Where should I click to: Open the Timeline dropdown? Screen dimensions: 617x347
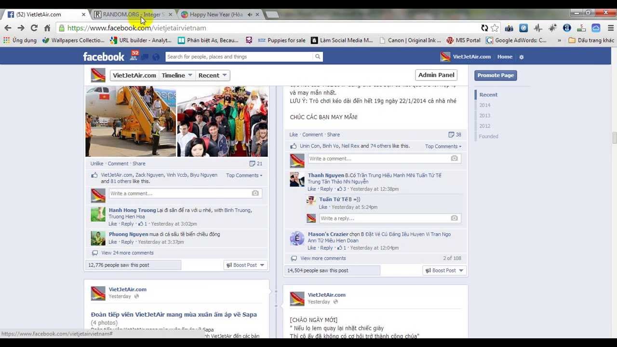(x=177, y=75)
